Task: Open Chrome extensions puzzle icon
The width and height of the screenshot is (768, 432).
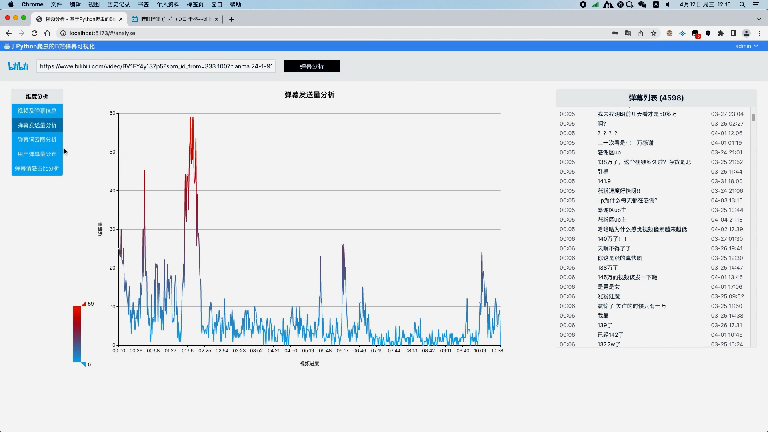Action: pos(721,33)
